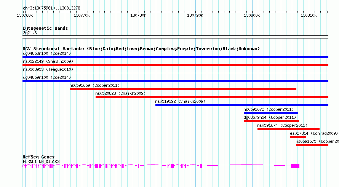The width and height of the screenshot is (339, 187).
Task: Click the 130810k ruler tick label
Action: 309,15
